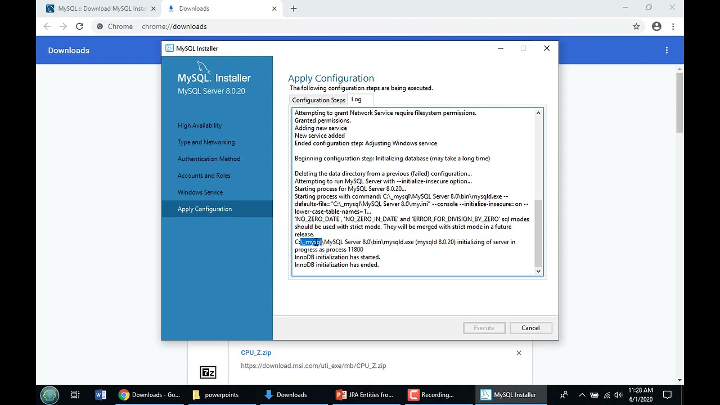Screen dimensions: 720x405
Task: Open the volume control icon
Action: [618, 395]
